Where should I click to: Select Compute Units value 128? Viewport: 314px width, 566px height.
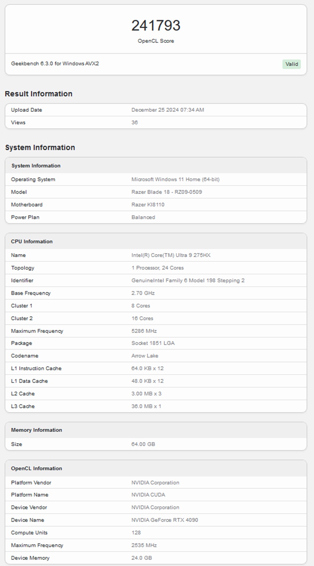coord(136,533)
